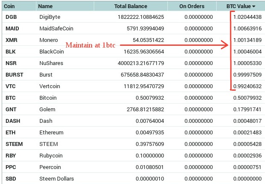Viewport: 265px width, 184px height.
Task: Click BTC value 0.00048017 for DASH
Action: [x=247, y=121]
